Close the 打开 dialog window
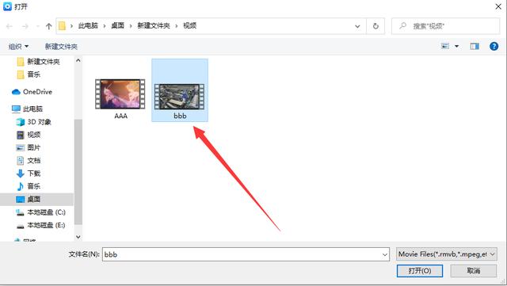The height and width of the screenshot is (286, 507). (498, 6)
